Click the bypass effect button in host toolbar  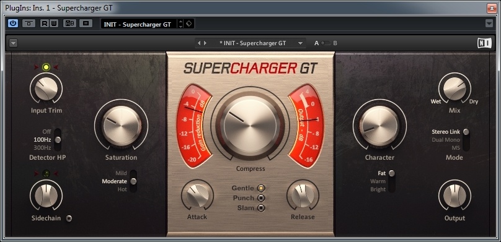pyautogui.click(x=29, y=24)
